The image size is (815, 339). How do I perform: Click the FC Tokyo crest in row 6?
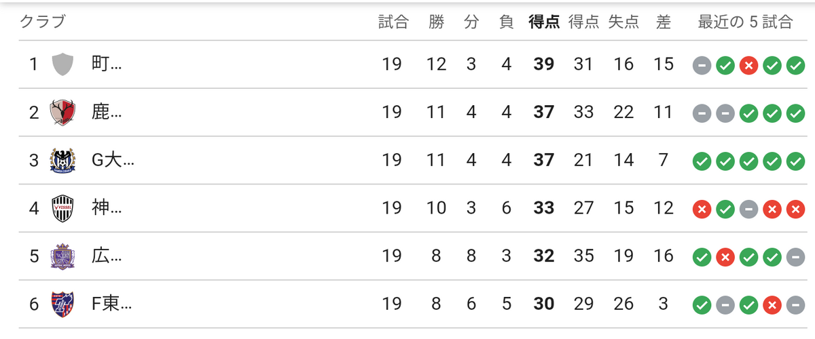[x=62, y=304]
